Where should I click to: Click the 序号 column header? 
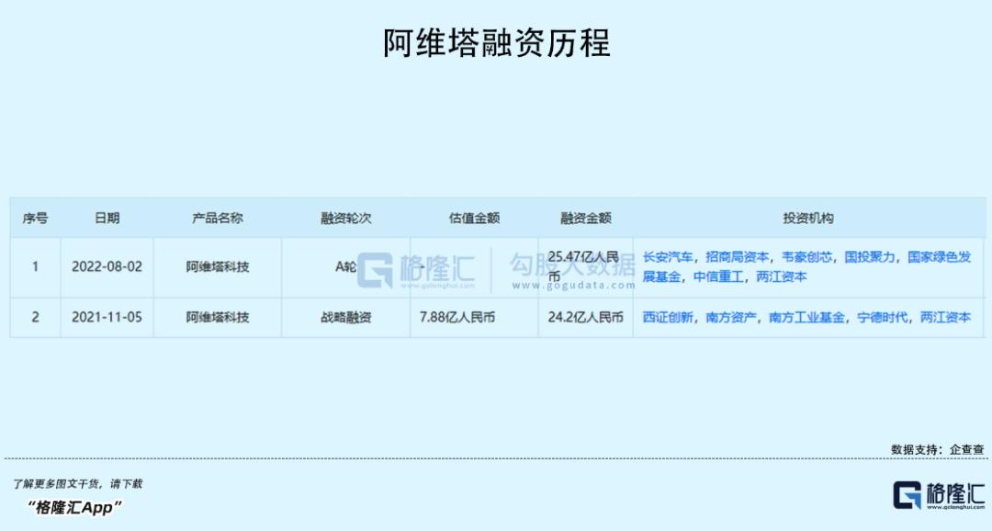[35, 219]
